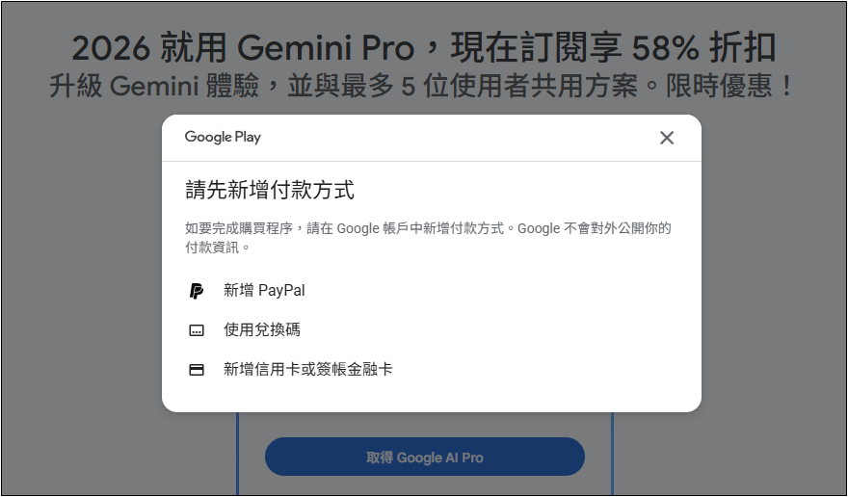Choose the 使用兌換碼 option

point(262,330)
